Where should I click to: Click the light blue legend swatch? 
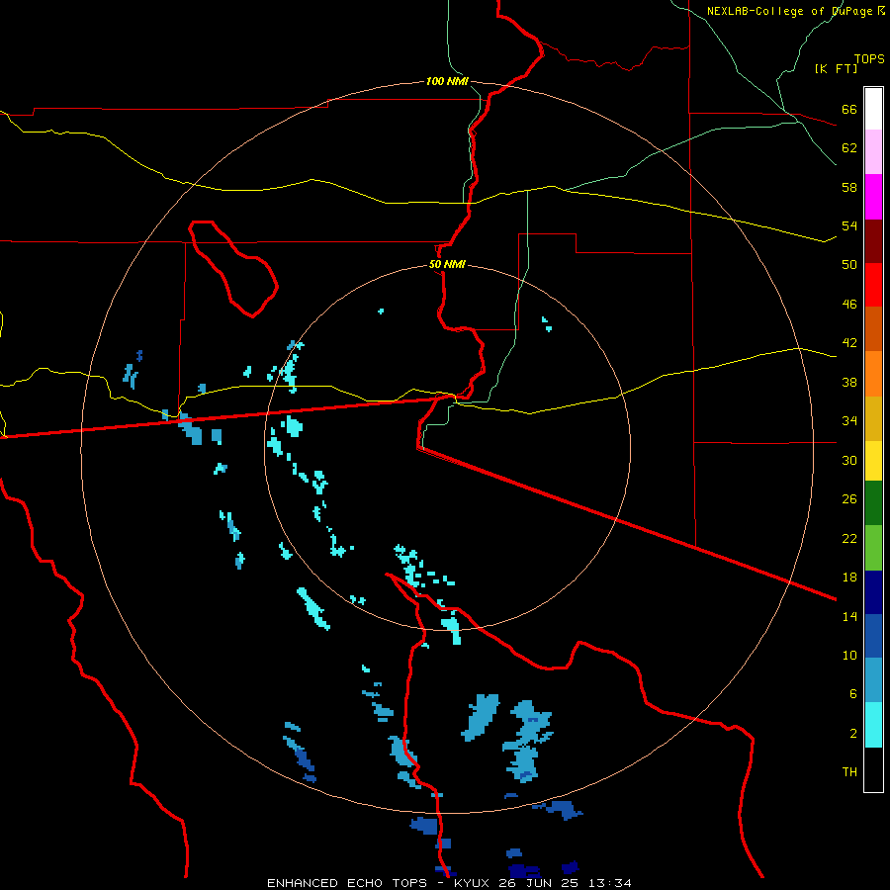click(x=873, y=680)
